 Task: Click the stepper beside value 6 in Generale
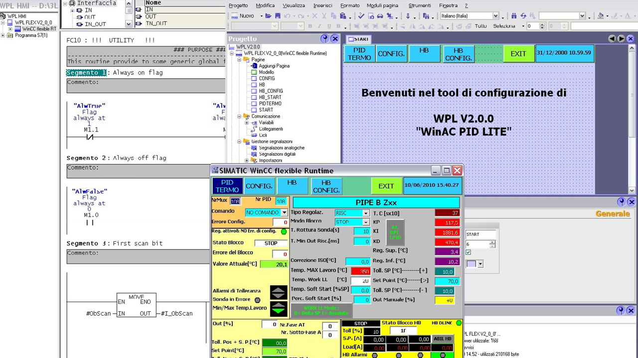(492, 244)
